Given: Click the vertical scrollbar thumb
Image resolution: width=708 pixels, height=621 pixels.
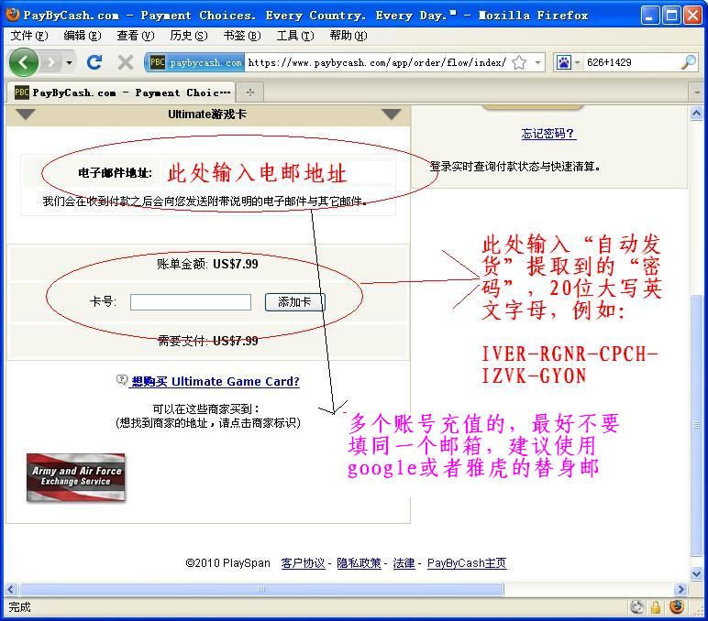Looking at the screenshot, I should coord(696,425).
